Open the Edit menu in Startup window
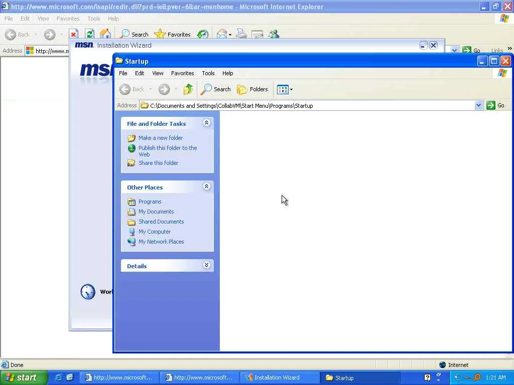Viewport: 514px width, 385px height. coord(140,73)
